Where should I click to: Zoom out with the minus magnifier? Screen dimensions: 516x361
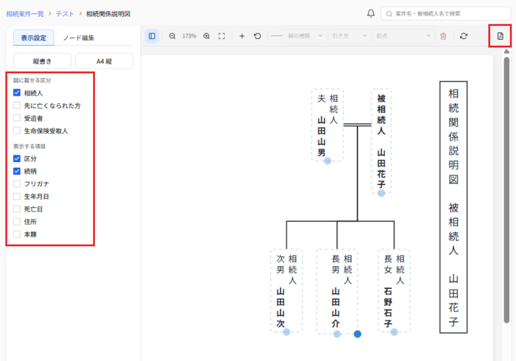(172, 36)
